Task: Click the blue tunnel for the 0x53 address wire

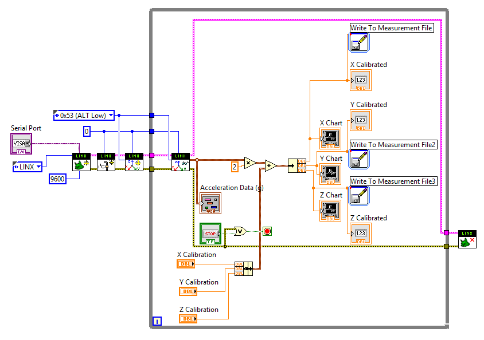Action: [151, 115]
